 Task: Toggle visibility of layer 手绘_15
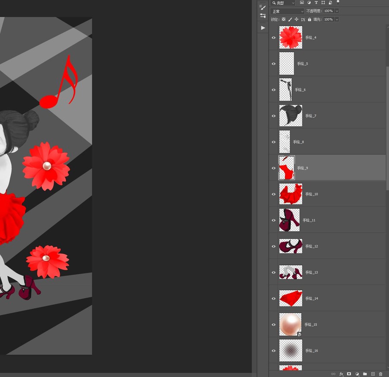tap(274, 324)
